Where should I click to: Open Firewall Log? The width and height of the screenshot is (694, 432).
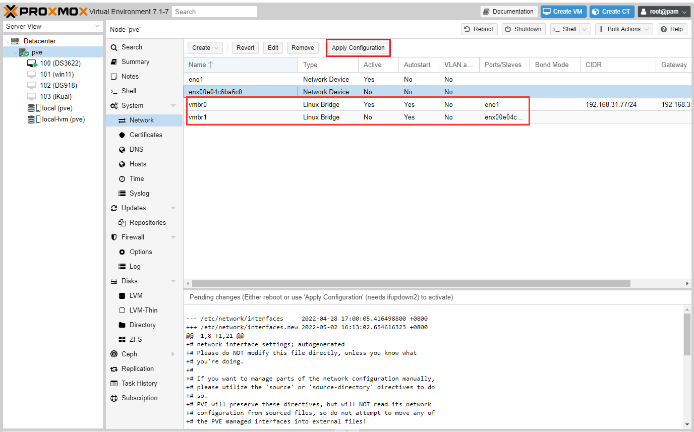pyautogui.click(x=144, y=266)
